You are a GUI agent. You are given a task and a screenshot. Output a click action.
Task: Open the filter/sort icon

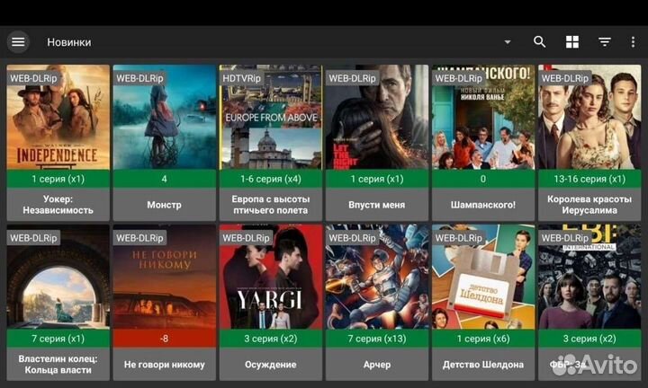pos(605,41)
